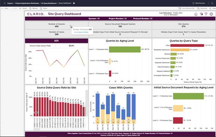Select the Missing query type bar
The width and height of the screenshot is (216, 137).
173,54
